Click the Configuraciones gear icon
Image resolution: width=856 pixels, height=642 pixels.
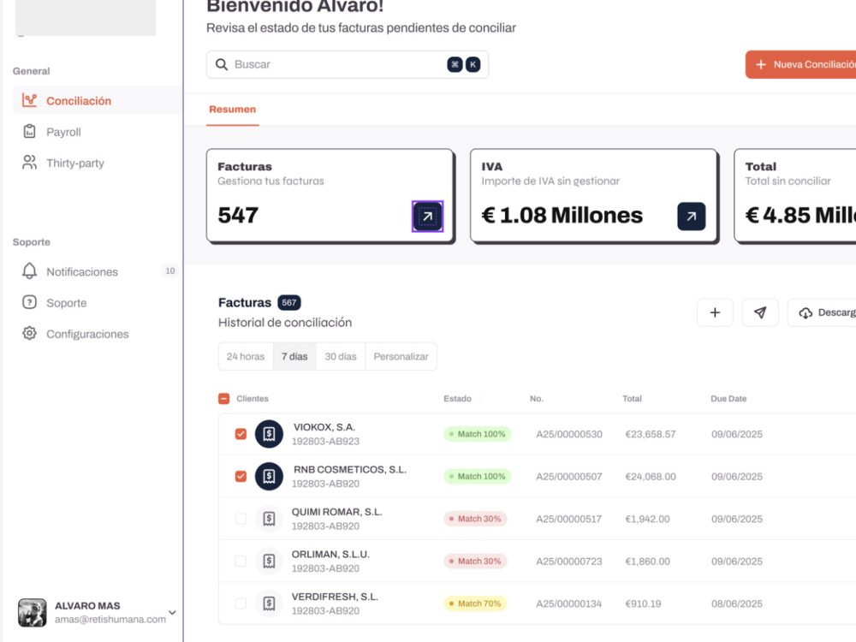pyautogui.click(x=29, y=333)
